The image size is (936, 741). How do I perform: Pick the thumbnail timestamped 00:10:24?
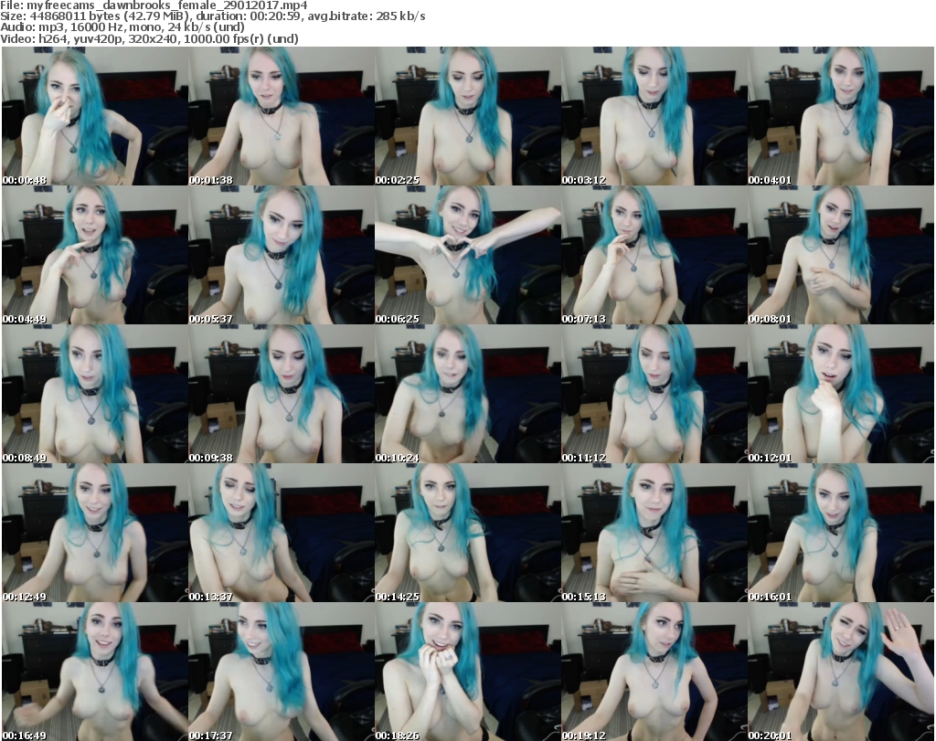(x=467, y=394)
